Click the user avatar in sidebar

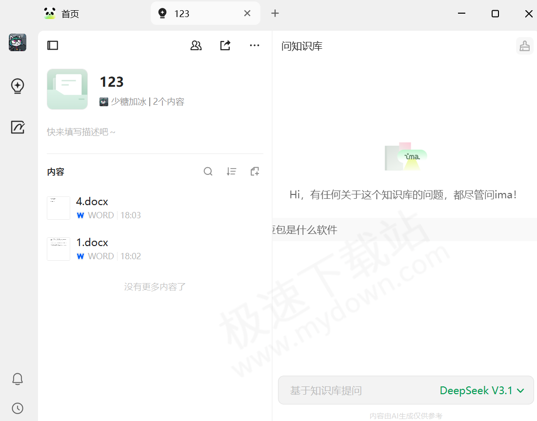[18, 43]
